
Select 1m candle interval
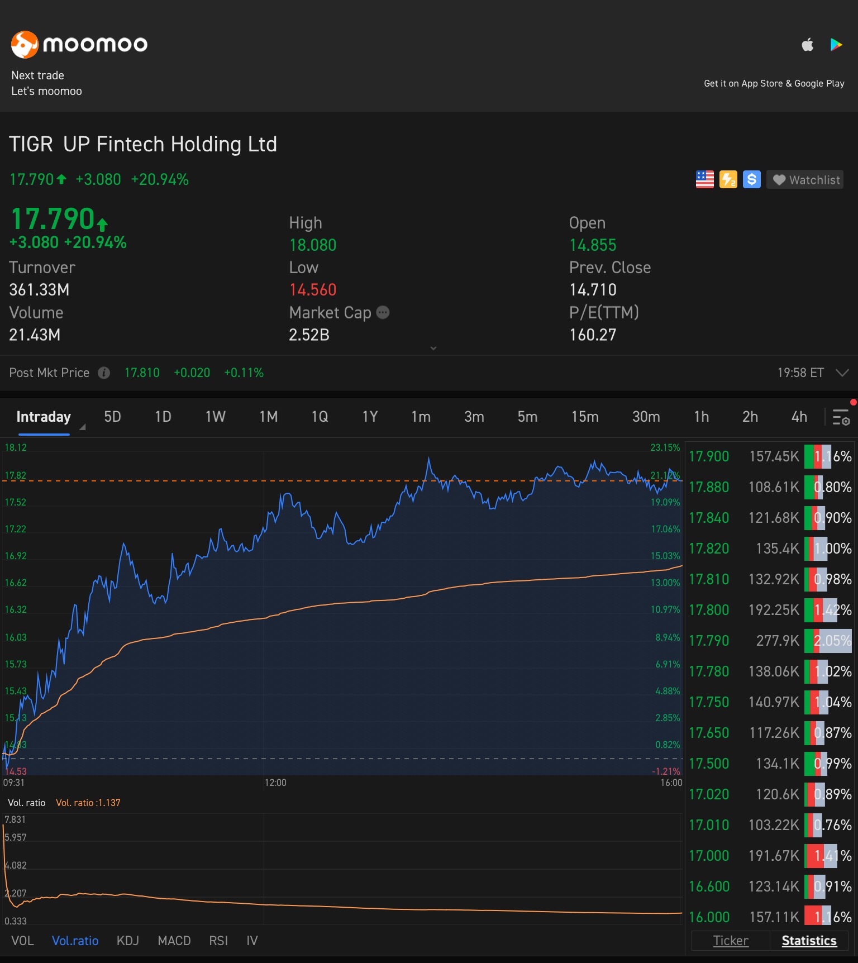pyautogui.click(x=421, y=417)
